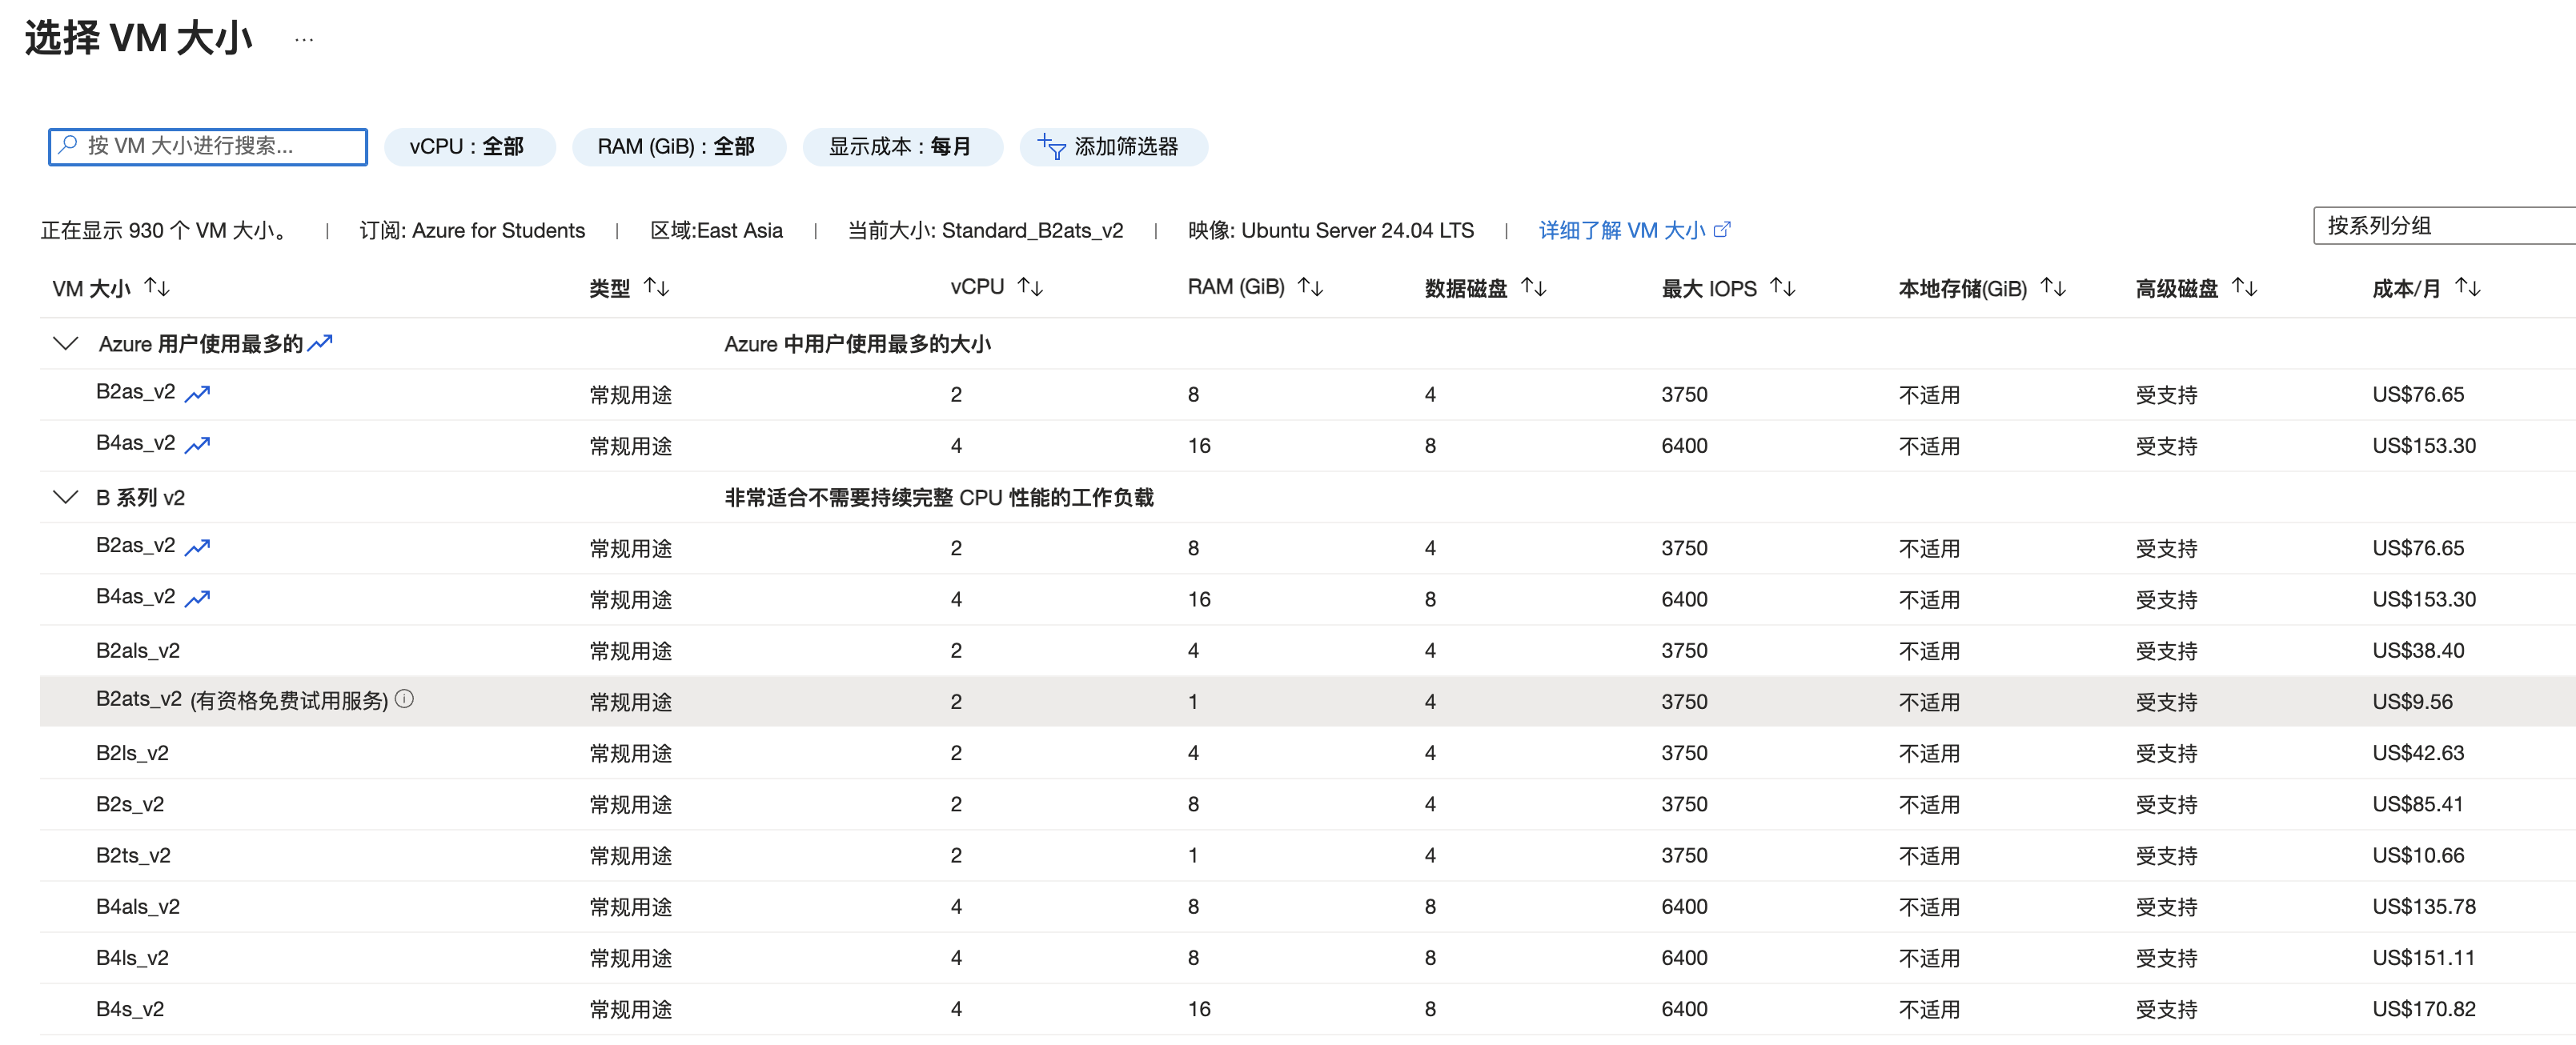Click the add filter funnel icon
2576x1045 pixels.
click(x=1051, y=147)
